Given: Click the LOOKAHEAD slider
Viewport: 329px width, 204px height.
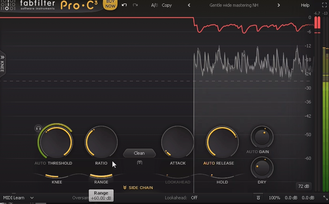Looking at the screenshot, I should (x=178, y=176).
